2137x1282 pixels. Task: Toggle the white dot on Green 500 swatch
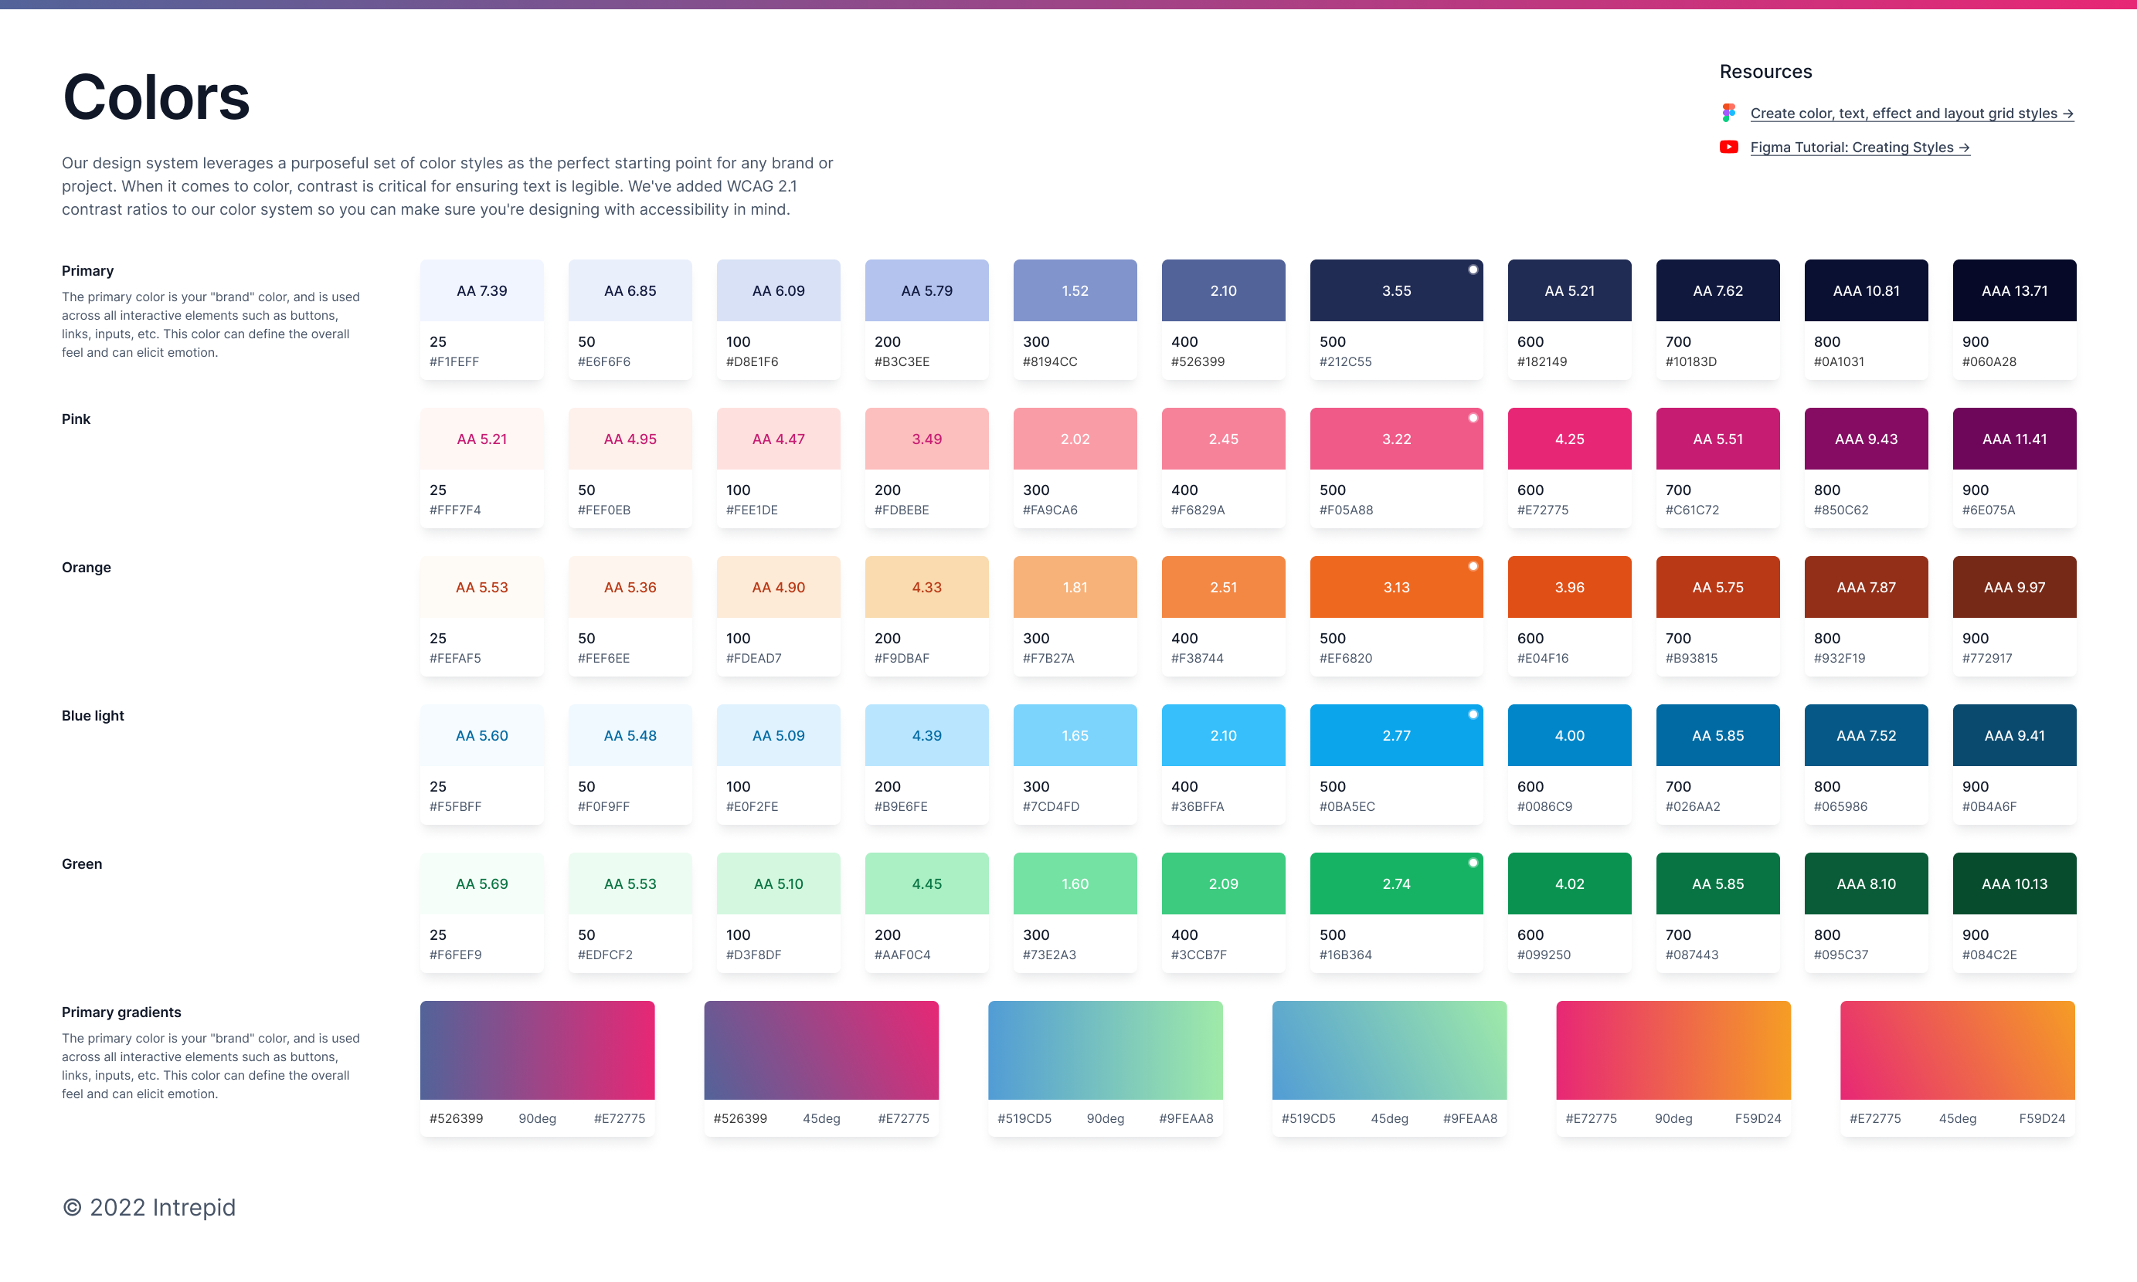(1473, 861)
